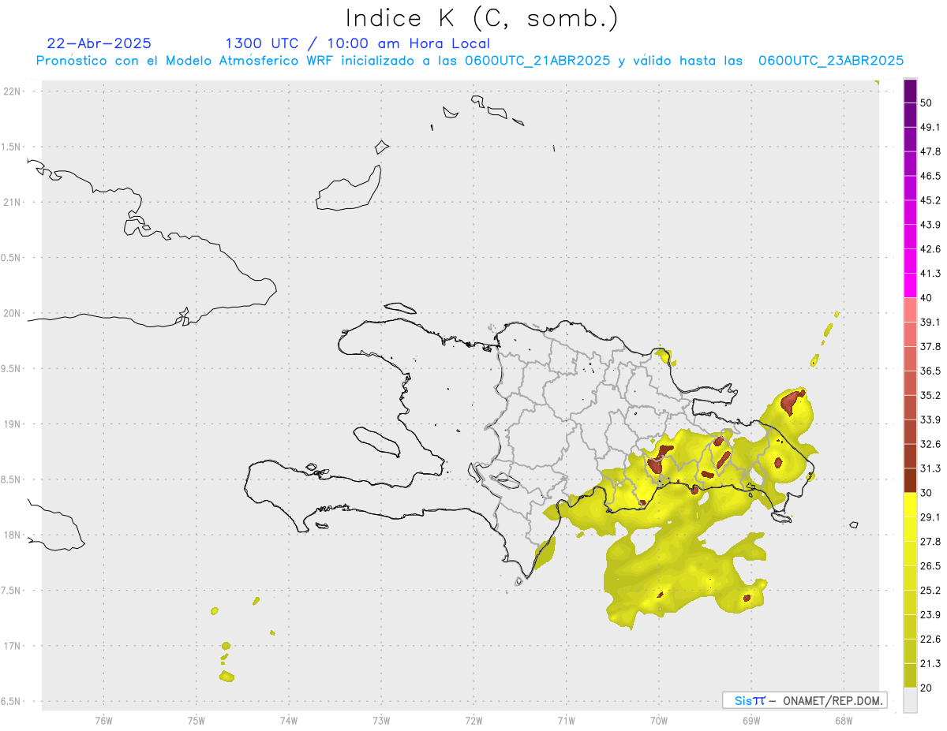
Task: Click the colorbar value '30'
Action: [926, 493]
